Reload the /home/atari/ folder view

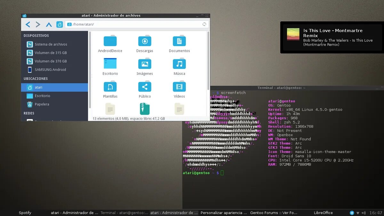tap(204, 24)
